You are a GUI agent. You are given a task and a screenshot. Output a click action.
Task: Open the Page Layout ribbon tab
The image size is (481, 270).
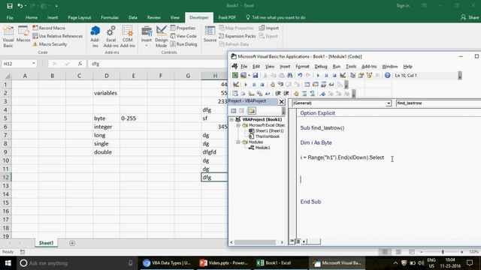click(x=80, y=17)
